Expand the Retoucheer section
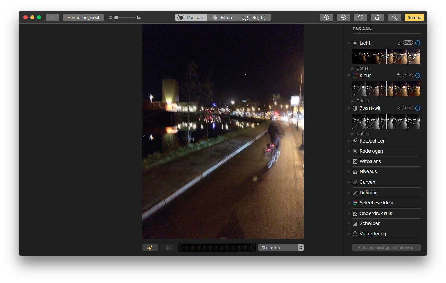Screen dimensions: 446x283 (372, 141)
